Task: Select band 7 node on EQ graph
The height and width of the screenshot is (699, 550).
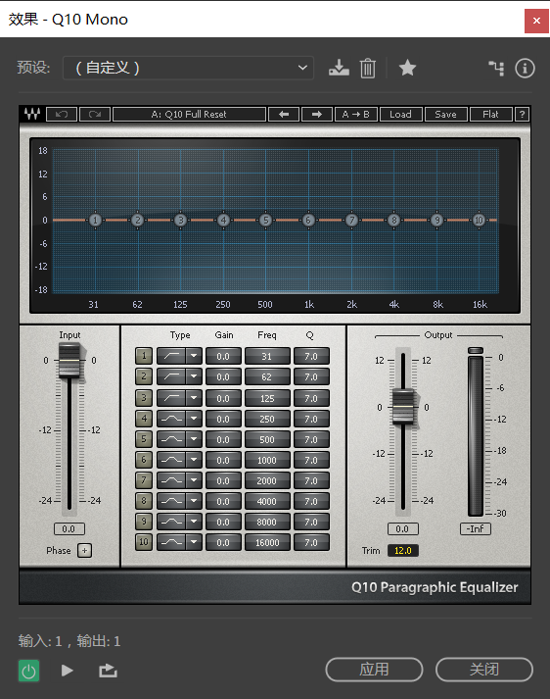Action: (x=351, y=220)
